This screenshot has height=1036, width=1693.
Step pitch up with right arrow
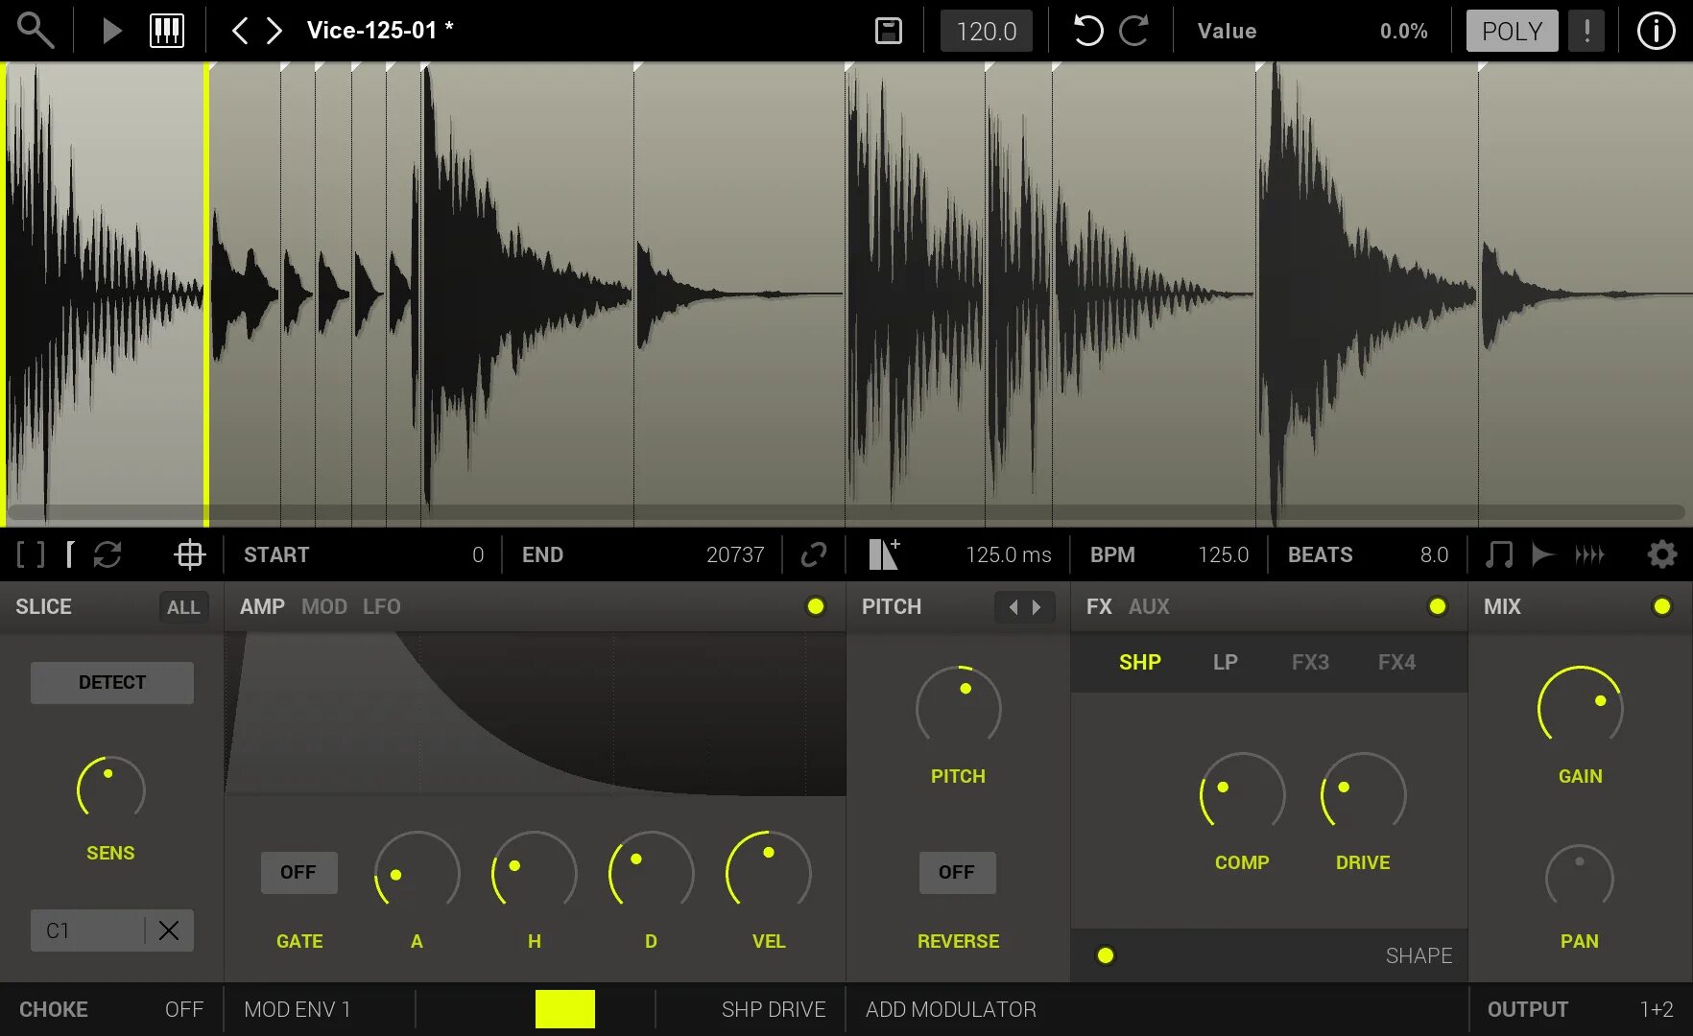[x=1037, y=607]
